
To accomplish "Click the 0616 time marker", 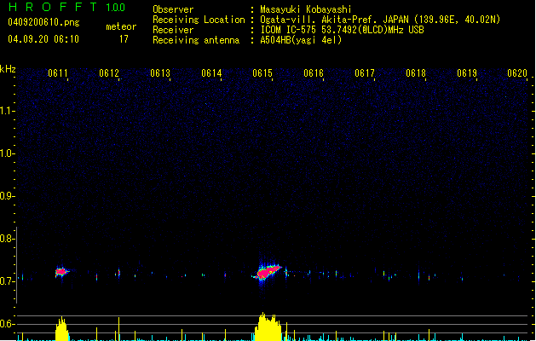I will tap(314, 73).
